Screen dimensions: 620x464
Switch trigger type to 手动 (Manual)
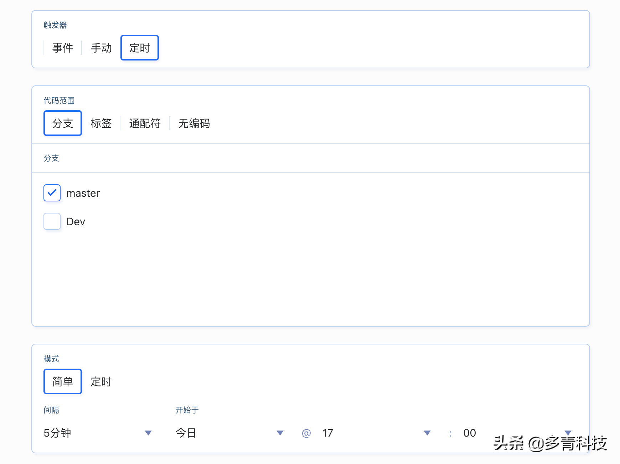(101, 48)
